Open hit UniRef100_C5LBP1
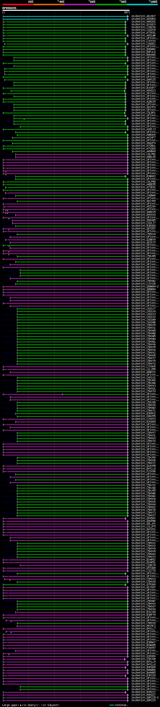The image size is (160, 707). tap(143, 113)
